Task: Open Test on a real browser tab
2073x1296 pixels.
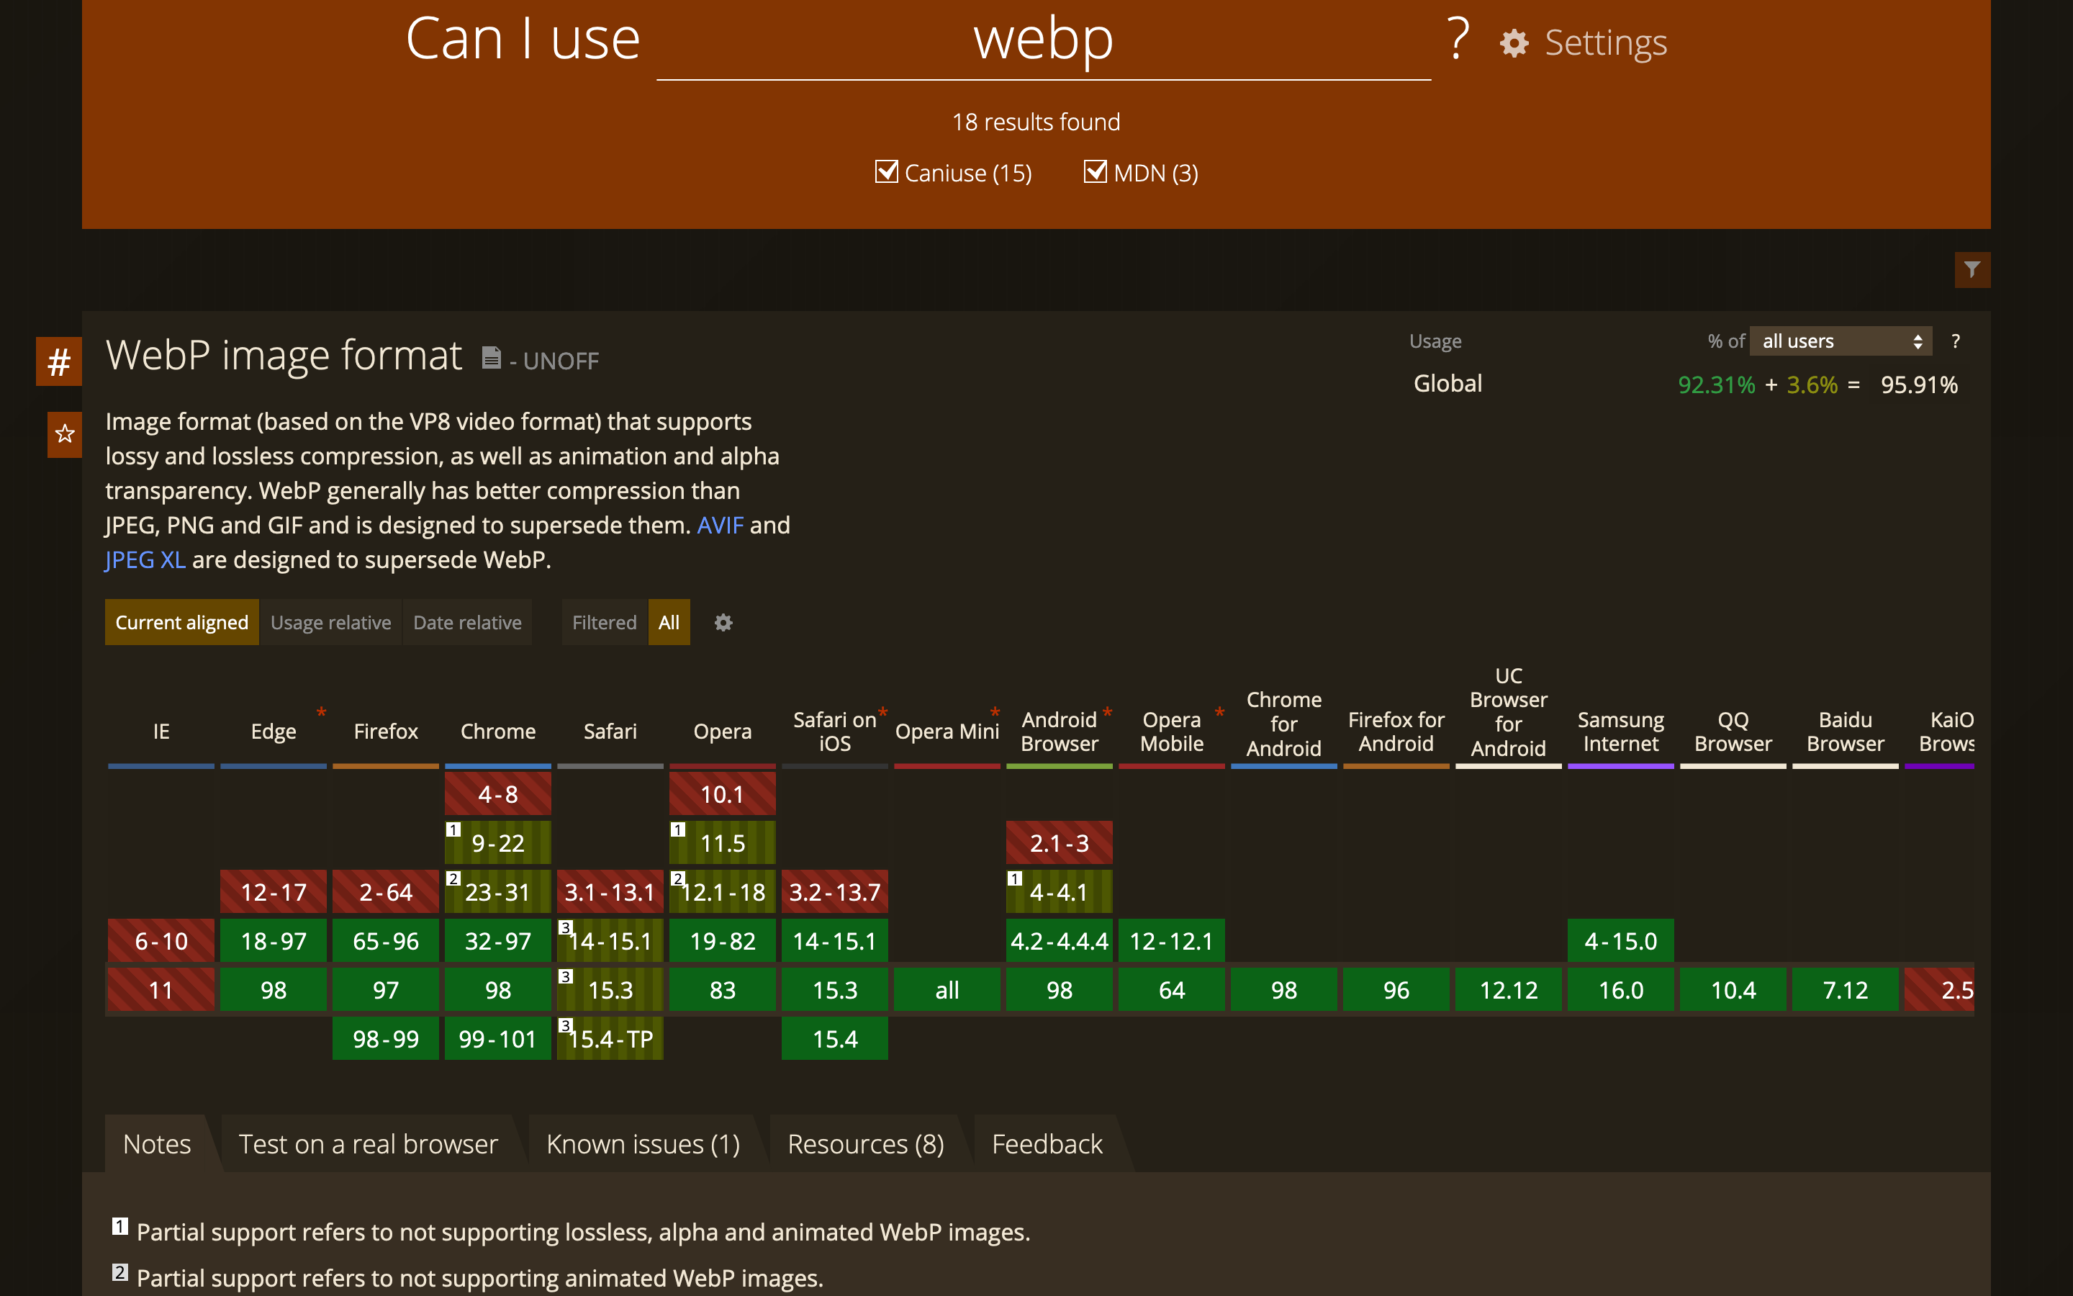Action: point(368,1143)
